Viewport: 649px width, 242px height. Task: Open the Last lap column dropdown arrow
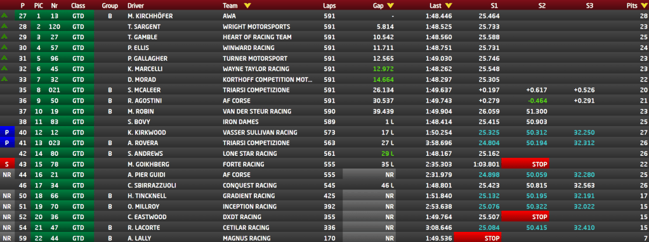(449, 6)
